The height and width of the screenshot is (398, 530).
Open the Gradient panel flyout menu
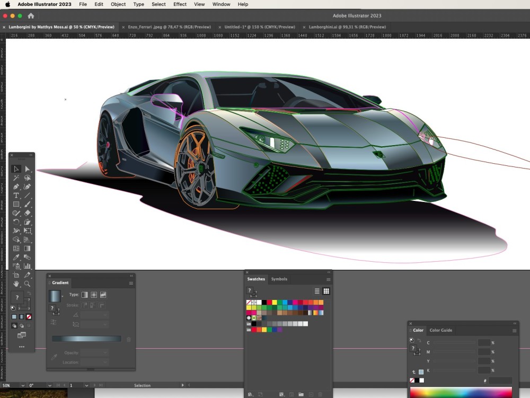(131, 283)
